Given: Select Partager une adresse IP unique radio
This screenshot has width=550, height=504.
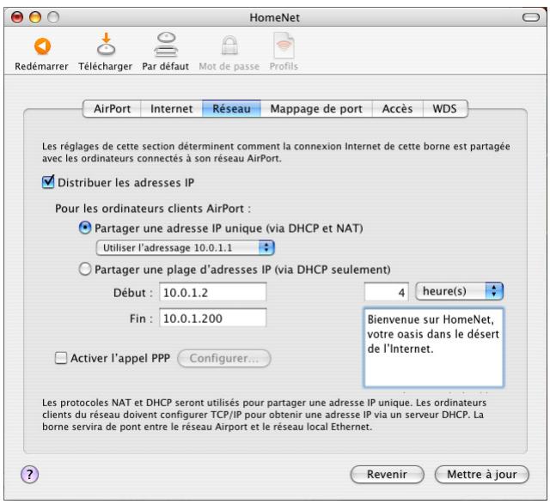Looking at the screenshot, I should coord(85,228).
